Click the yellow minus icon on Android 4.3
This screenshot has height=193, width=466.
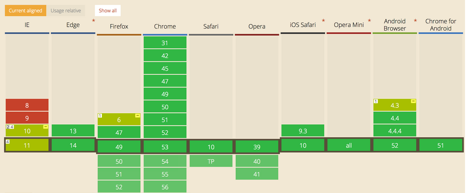click(413, 101)
